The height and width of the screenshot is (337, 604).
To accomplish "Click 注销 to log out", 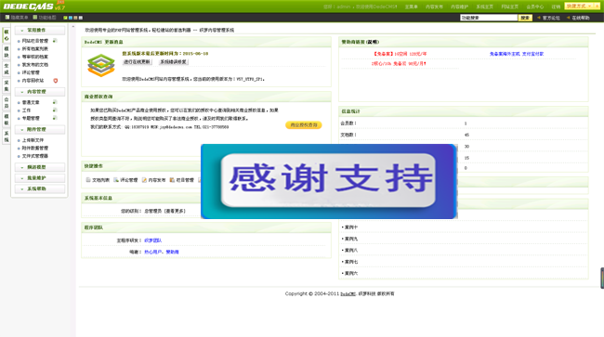I will click(556, 6).
